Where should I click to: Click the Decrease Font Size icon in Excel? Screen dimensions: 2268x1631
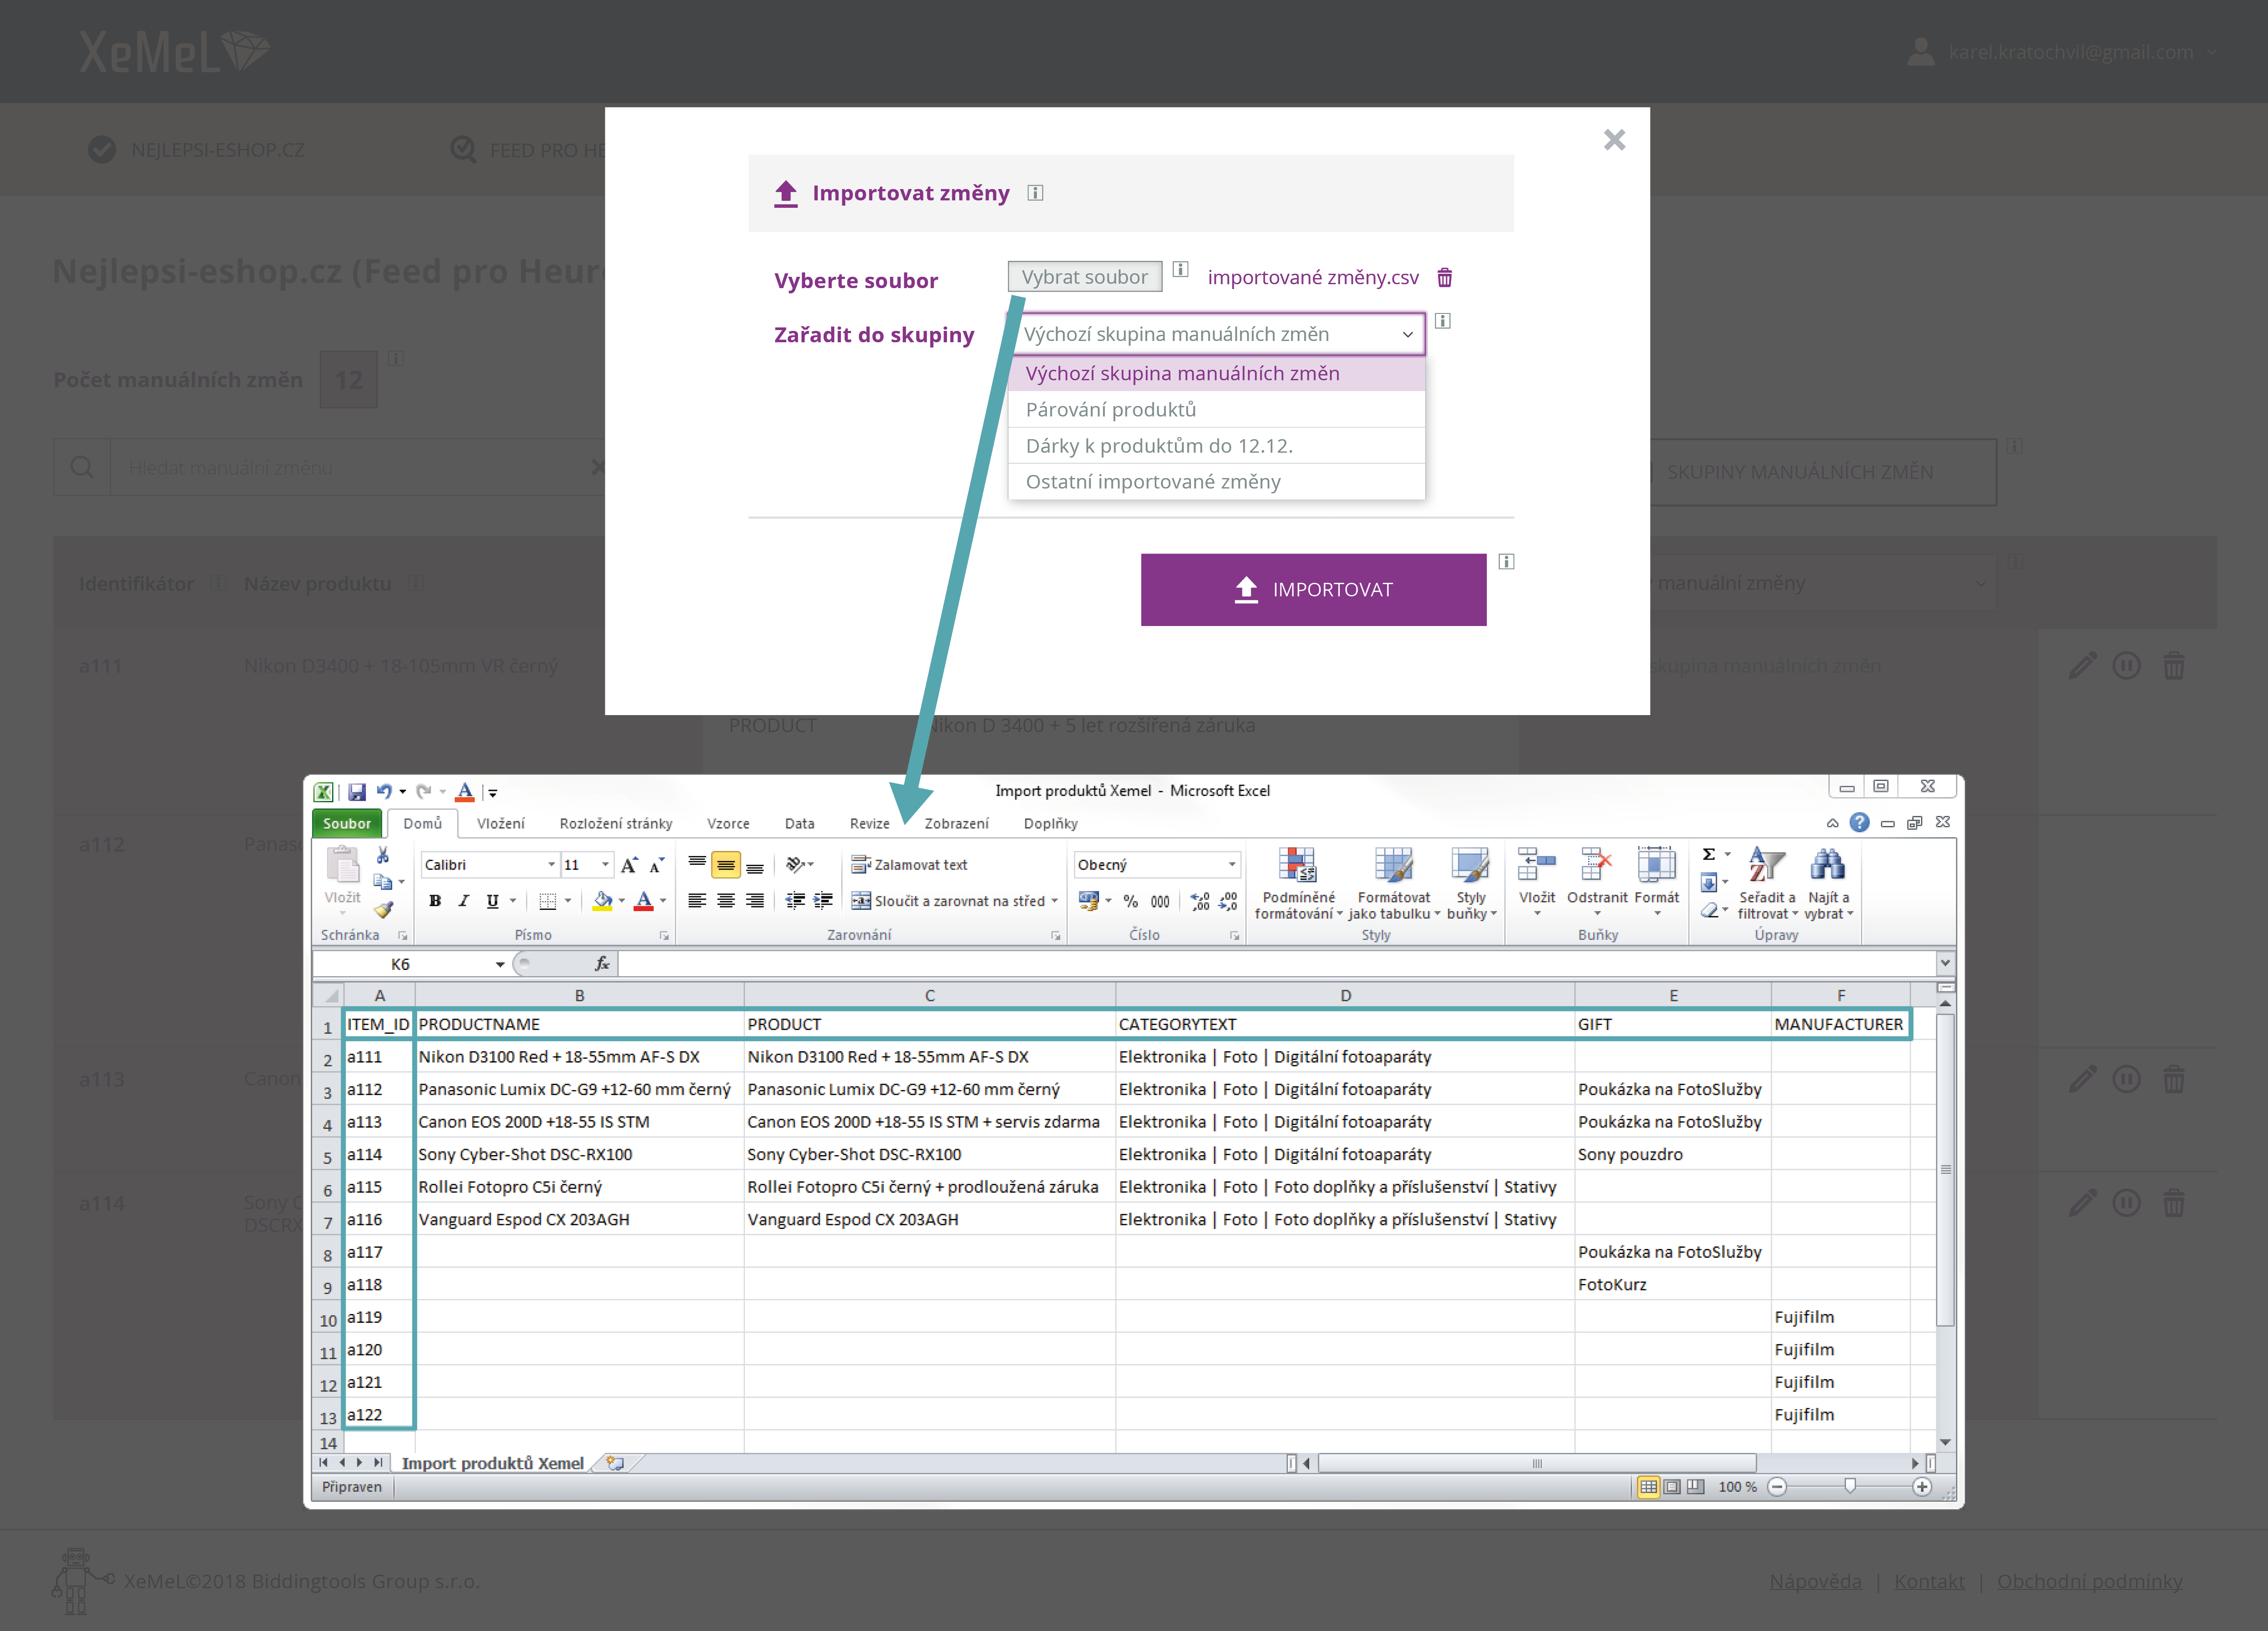point(657,864)
